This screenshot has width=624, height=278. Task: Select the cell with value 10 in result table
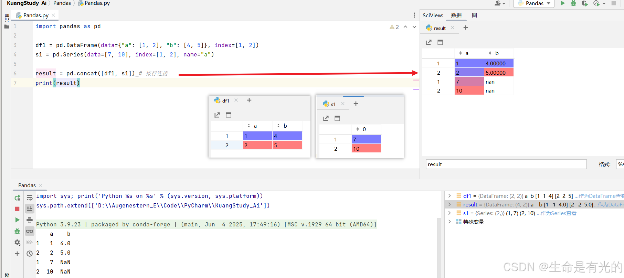click(469, 90)
